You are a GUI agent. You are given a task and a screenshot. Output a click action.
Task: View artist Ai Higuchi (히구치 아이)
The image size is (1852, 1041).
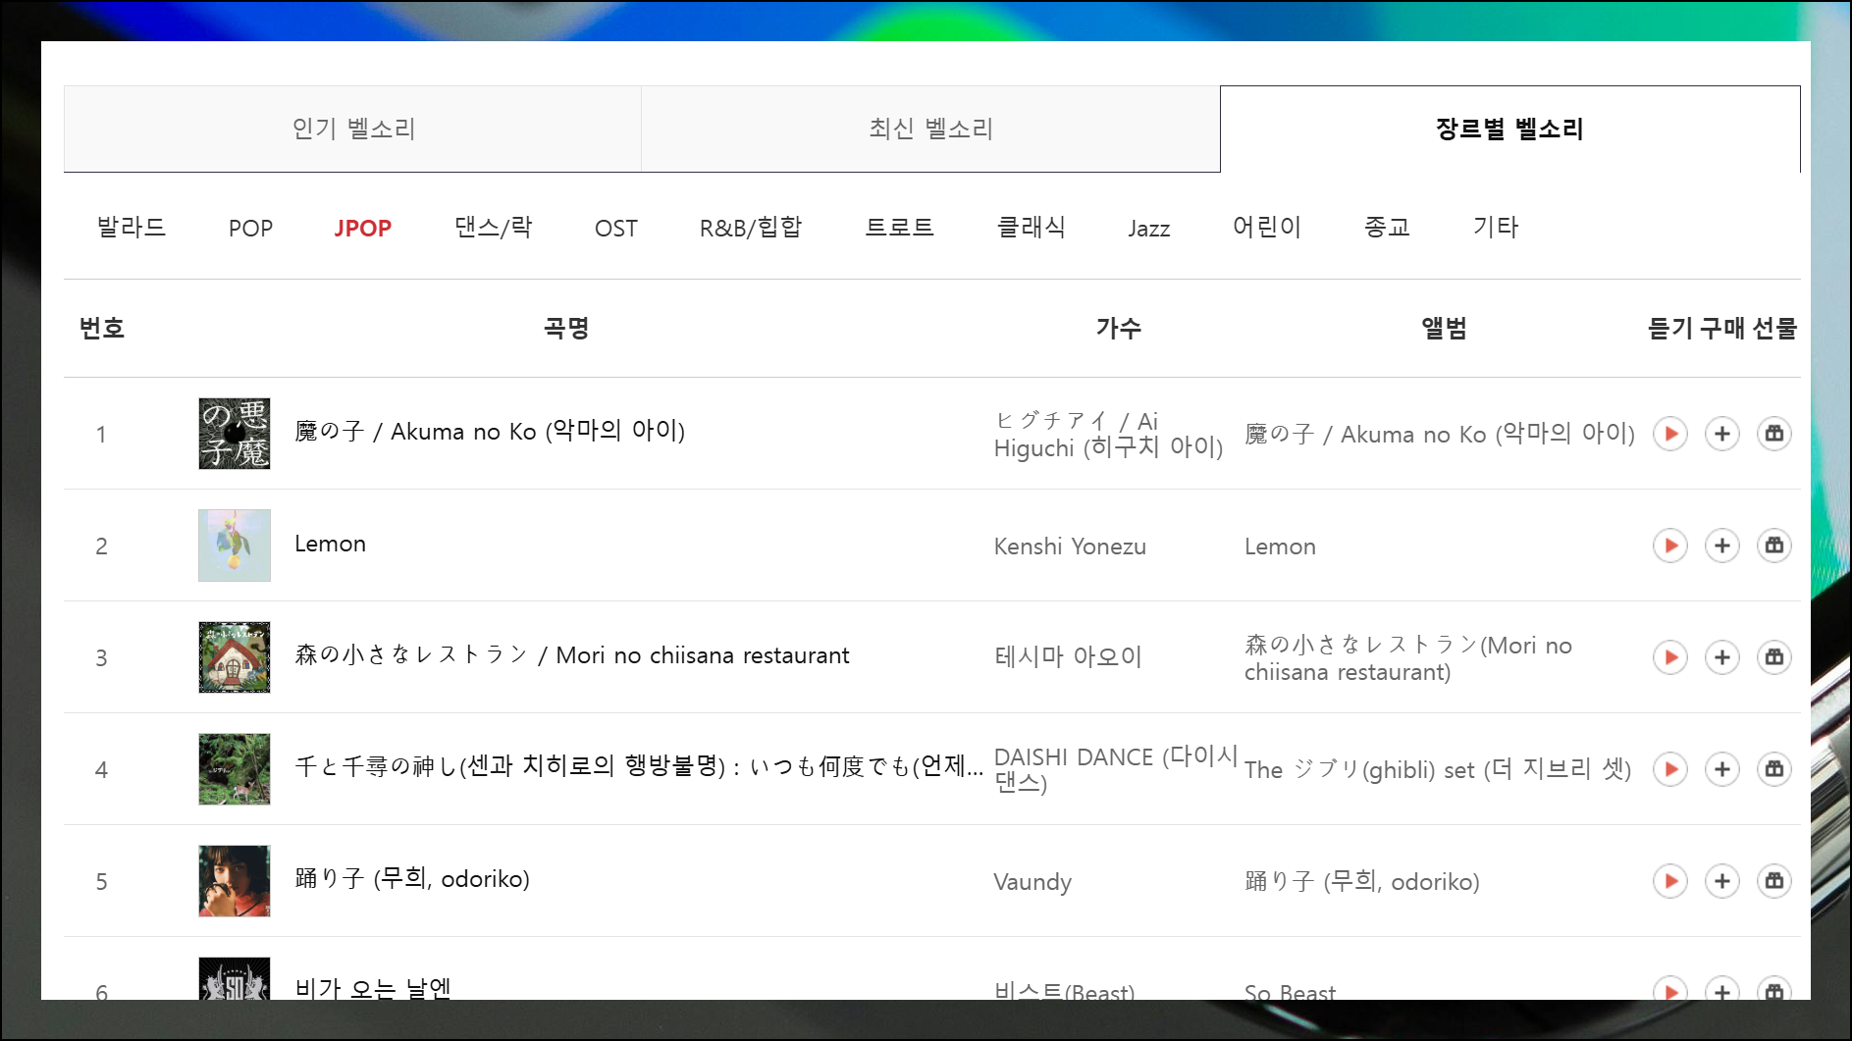[x=1108, y=435]
